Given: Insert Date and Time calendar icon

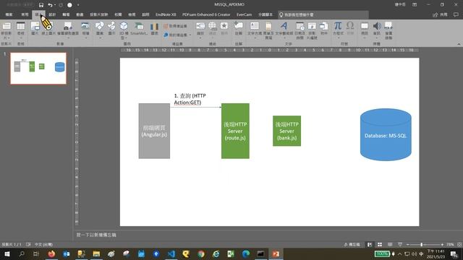Looking at the screenshot, I should coord(300,26).
